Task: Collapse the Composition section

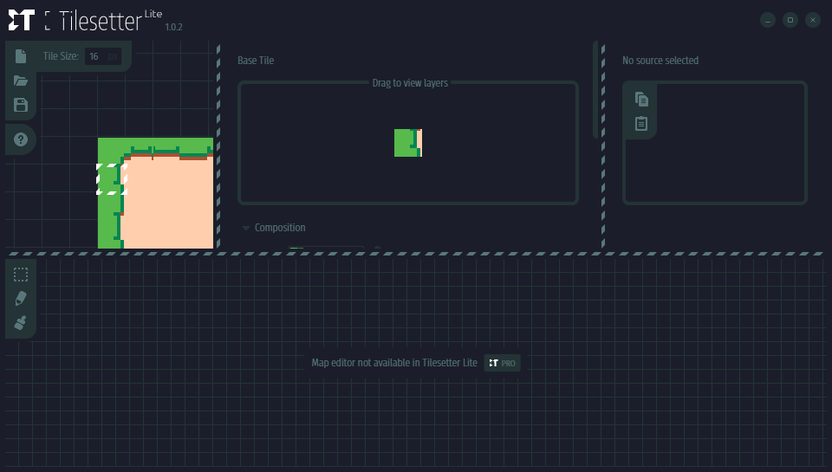Action: (x=247, y=228)
